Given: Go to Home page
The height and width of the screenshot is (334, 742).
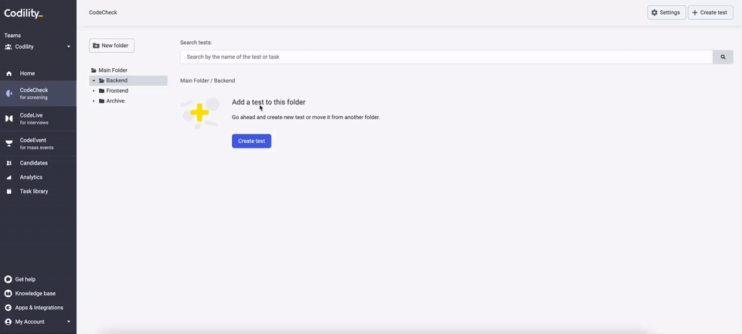Looking at the screenshot, I should click(27, 73).
